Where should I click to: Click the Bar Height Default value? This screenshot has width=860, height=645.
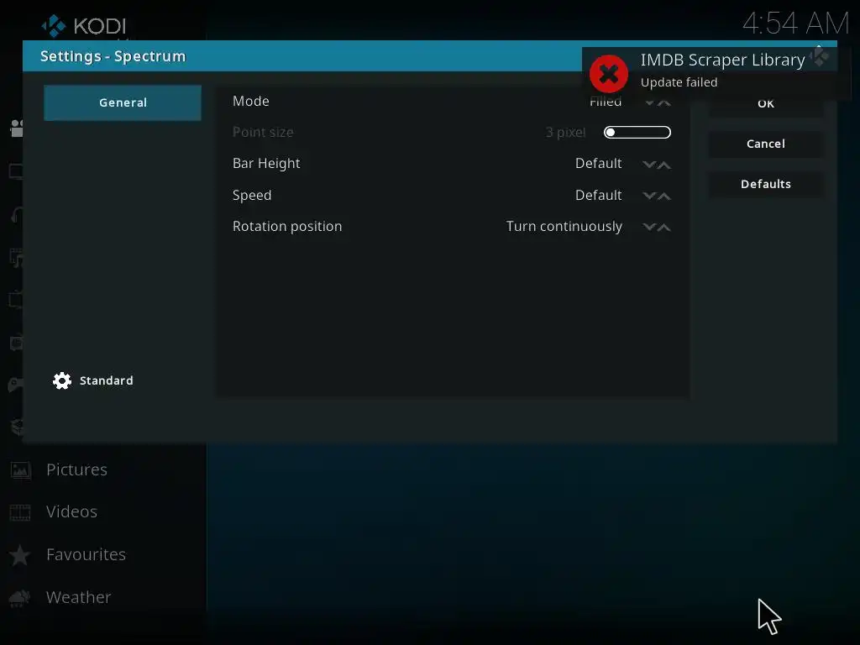click(598, 164)
